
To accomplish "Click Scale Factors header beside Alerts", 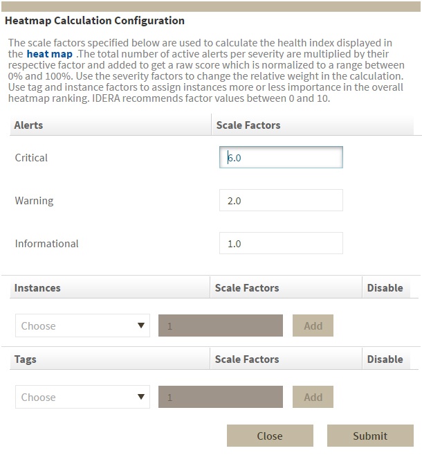I will 248,125.
